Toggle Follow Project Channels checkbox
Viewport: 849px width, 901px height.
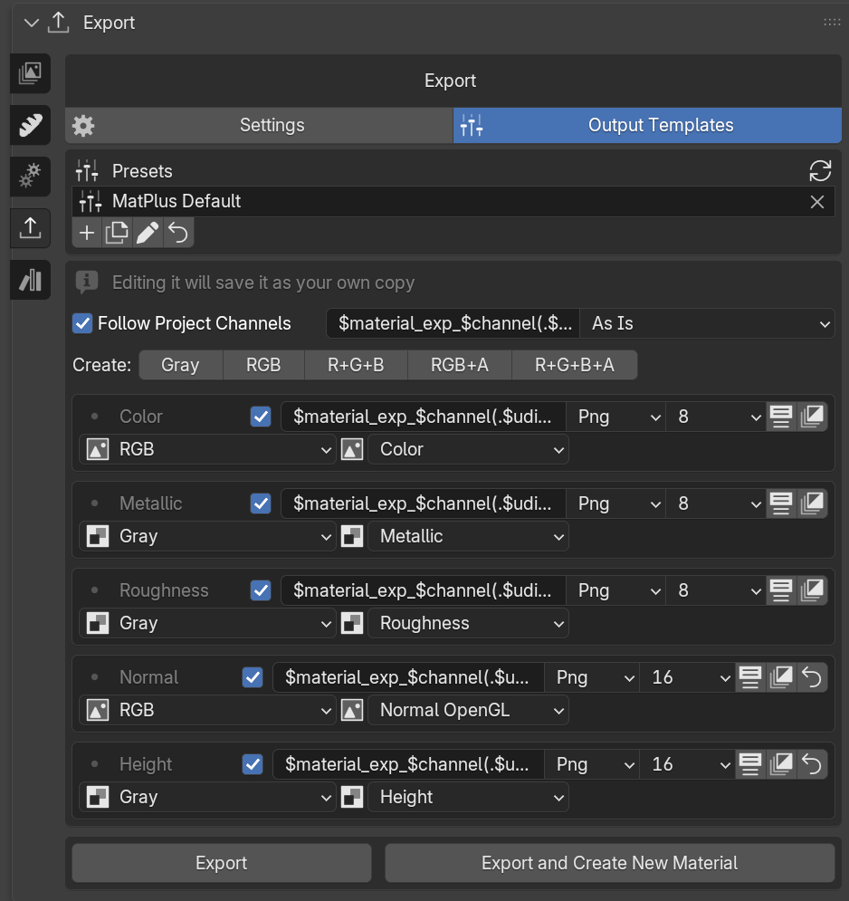[x=82, y=323]
